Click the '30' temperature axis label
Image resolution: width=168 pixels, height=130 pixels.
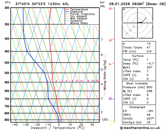pos(92,125)
